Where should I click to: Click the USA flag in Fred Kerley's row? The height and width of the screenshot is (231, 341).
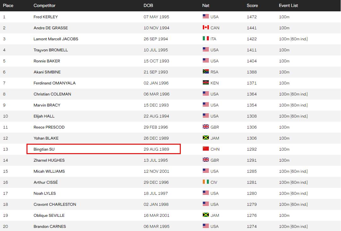(206, 17)
